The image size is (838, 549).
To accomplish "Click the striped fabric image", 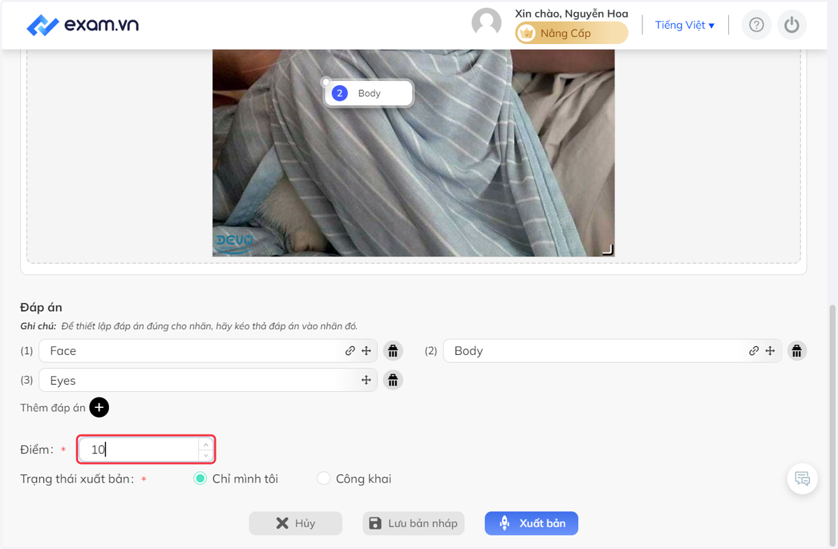I will [x=413, y=153].
